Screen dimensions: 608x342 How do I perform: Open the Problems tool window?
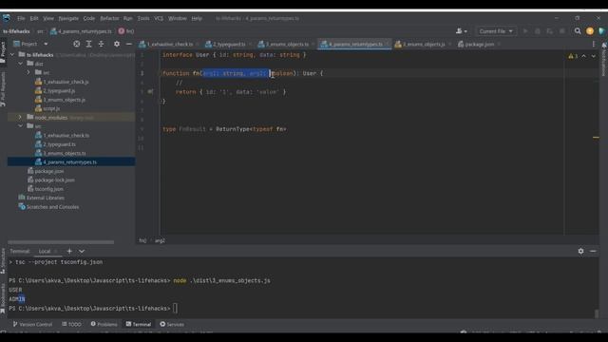click(104, 324)
